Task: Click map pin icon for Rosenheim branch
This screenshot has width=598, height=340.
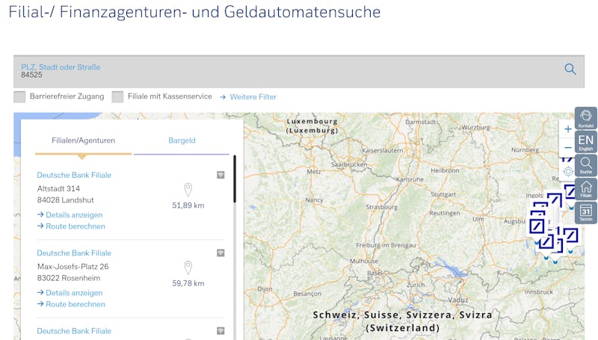Action: pos(188,268)
